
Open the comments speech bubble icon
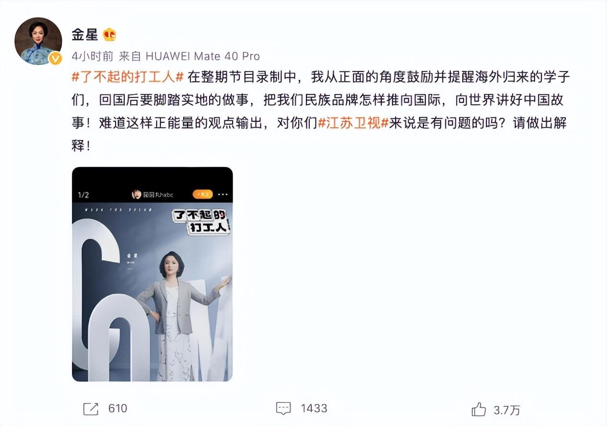click(x=283, y=408)
